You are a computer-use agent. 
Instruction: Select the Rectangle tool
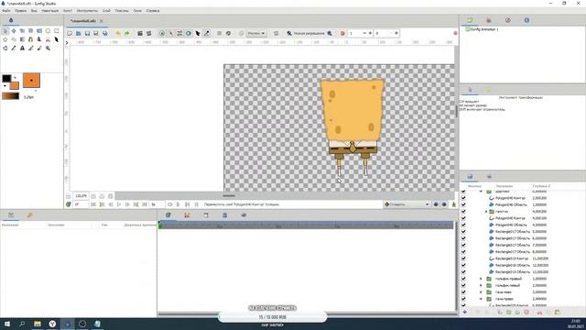tap(57, 30)
